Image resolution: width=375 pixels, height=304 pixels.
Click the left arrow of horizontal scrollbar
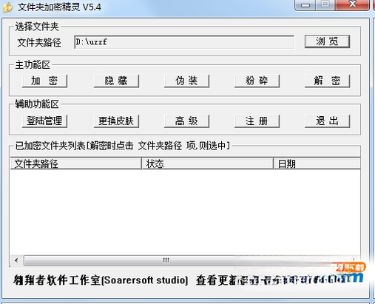pos(16,260)
